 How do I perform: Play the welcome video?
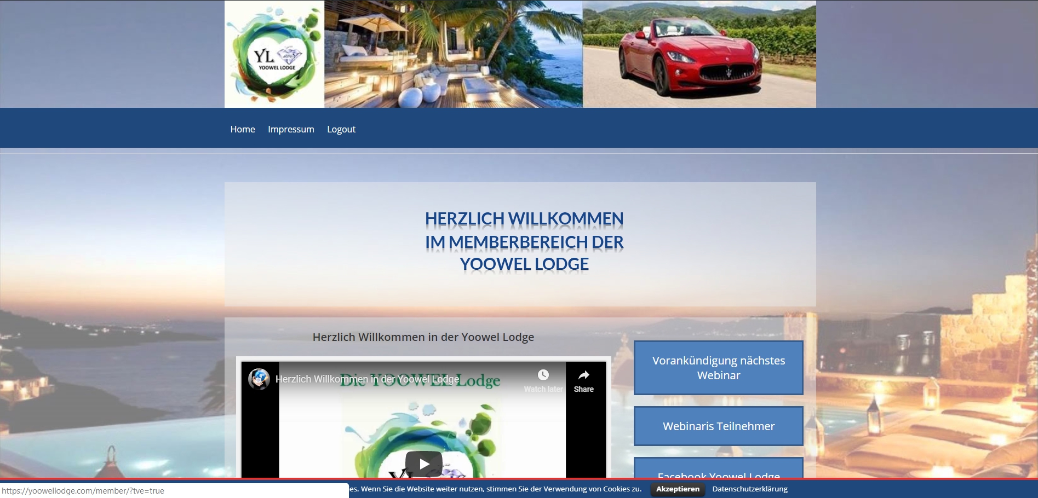(423, 464)
